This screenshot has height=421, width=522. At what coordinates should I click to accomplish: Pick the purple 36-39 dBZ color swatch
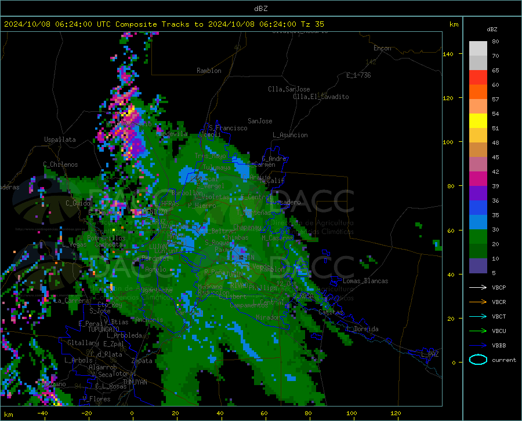click(478, 193)
